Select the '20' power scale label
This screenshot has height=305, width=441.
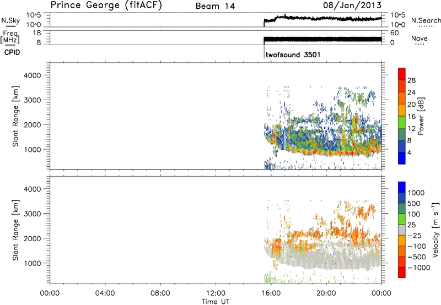411,105
